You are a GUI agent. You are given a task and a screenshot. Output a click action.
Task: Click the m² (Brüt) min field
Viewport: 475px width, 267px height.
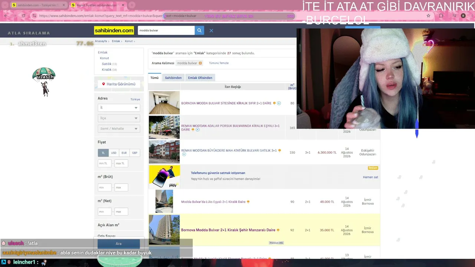click(x=105, y=187)
